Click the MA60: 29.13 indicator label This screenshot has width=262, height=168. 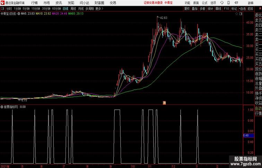tap(76, 14)
